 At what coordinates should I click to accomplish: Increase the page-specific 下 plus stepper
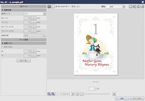35,56
